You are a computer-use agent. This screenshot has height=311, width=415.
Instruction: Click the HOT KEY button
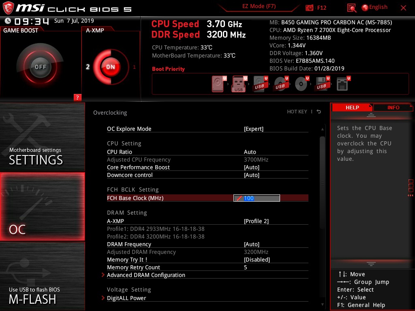click(x=297, y=112)
